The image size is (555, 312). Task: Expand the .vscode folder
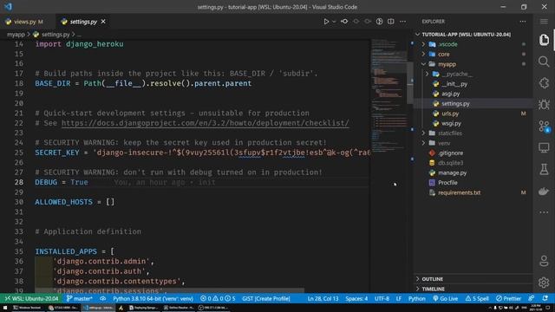tap(447, 44)
